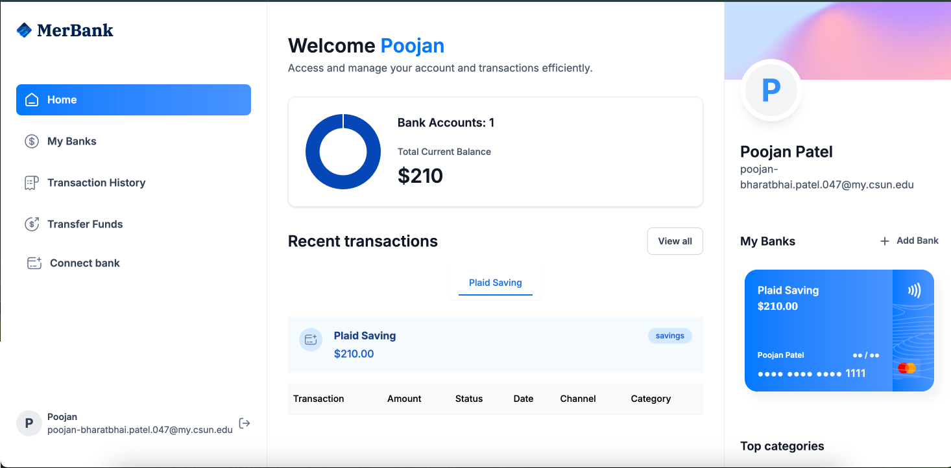
Task: Click the Amount column header
Action: (x=403, y=398)
